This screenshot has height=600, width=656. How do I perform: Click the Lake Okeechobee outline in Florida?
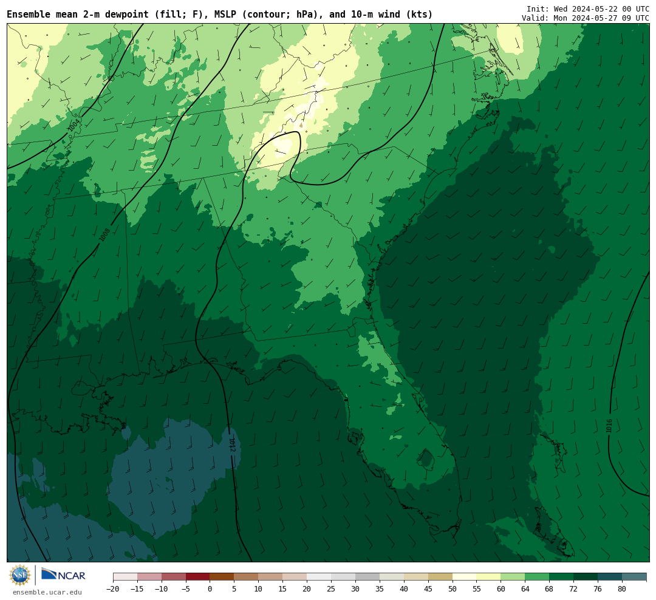click(x=427, y=460)
